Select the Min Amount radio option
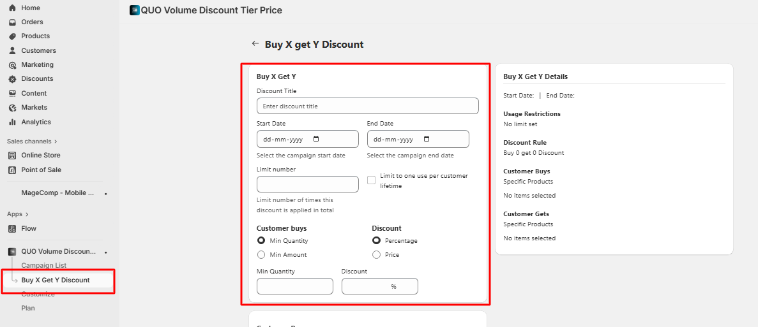This screenshot has height=327, width=758. (x=261, y=255)
